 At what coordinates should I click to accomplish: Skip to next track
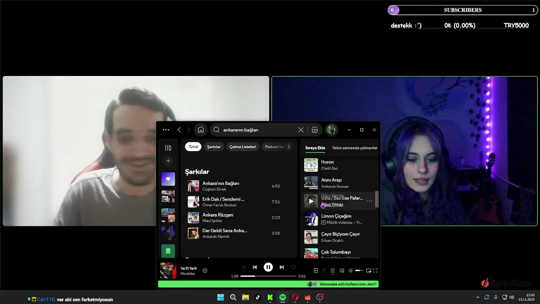pyautogui.click(x=282, y=267)
